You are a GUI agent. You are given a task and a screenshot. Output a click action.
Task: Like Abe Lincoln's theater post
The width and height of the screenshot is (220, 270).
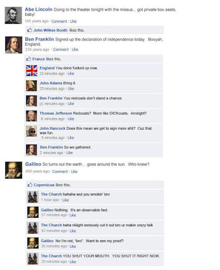[73, 21]
